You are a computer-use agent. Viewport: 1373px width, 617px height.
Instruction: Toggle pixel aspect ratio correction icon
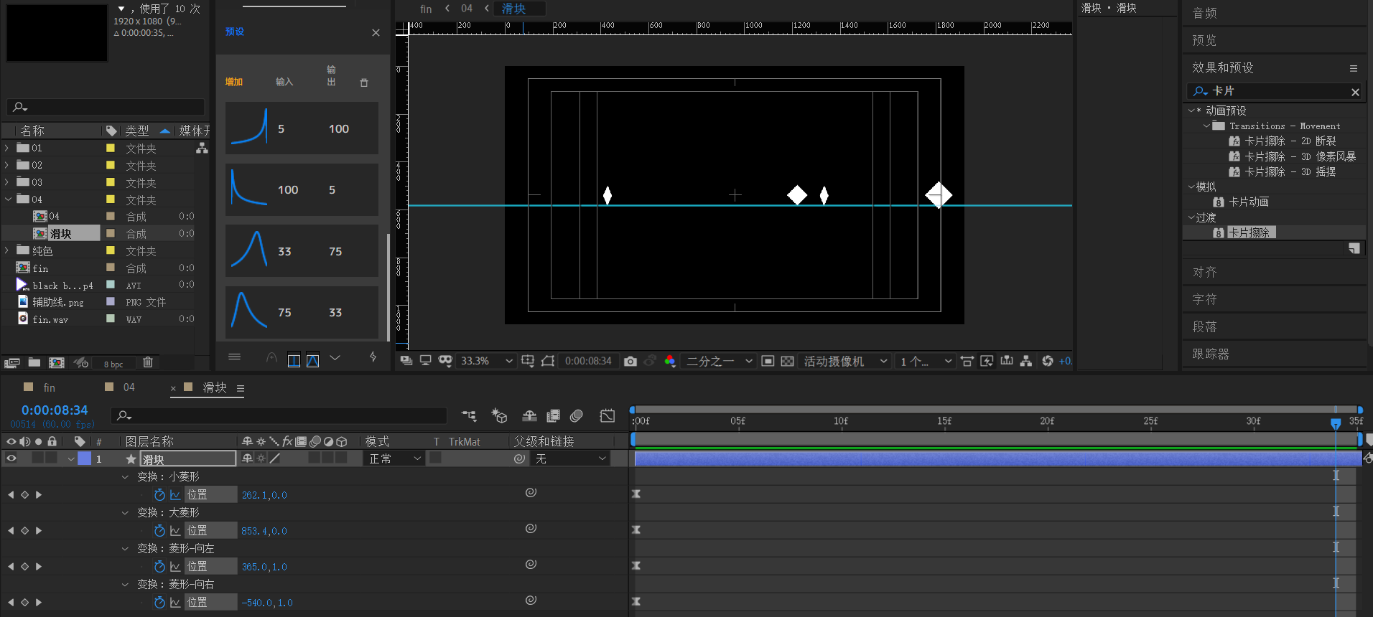pos(967,361)
